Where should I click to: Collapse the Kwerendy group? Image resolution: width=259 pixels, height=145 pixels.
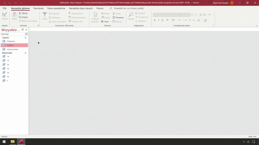(26, 53)
